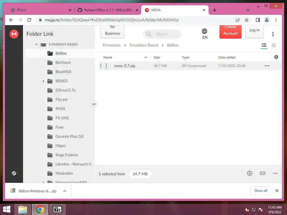The height and width of the screenshot is (215, 287).
Task: Collapse the Emulators Based folder tree
Action: pyautogui.click(x=36, y=45)
